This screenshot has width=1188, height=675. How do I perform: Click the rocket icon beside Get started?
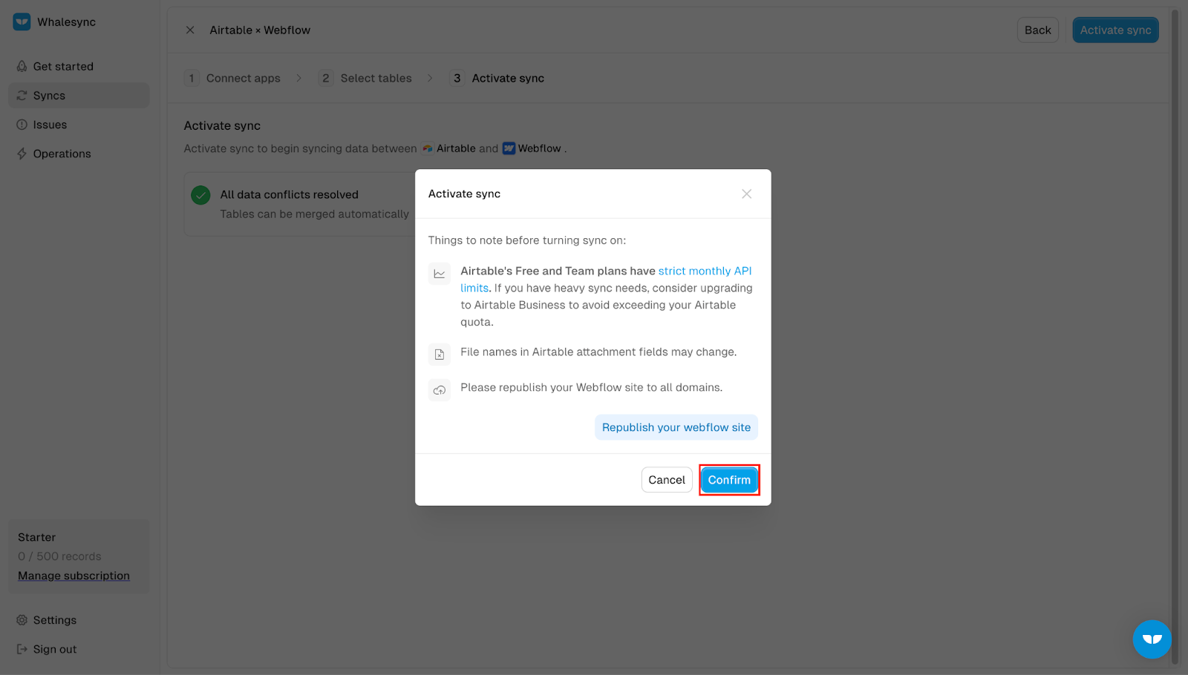[22, 66]
